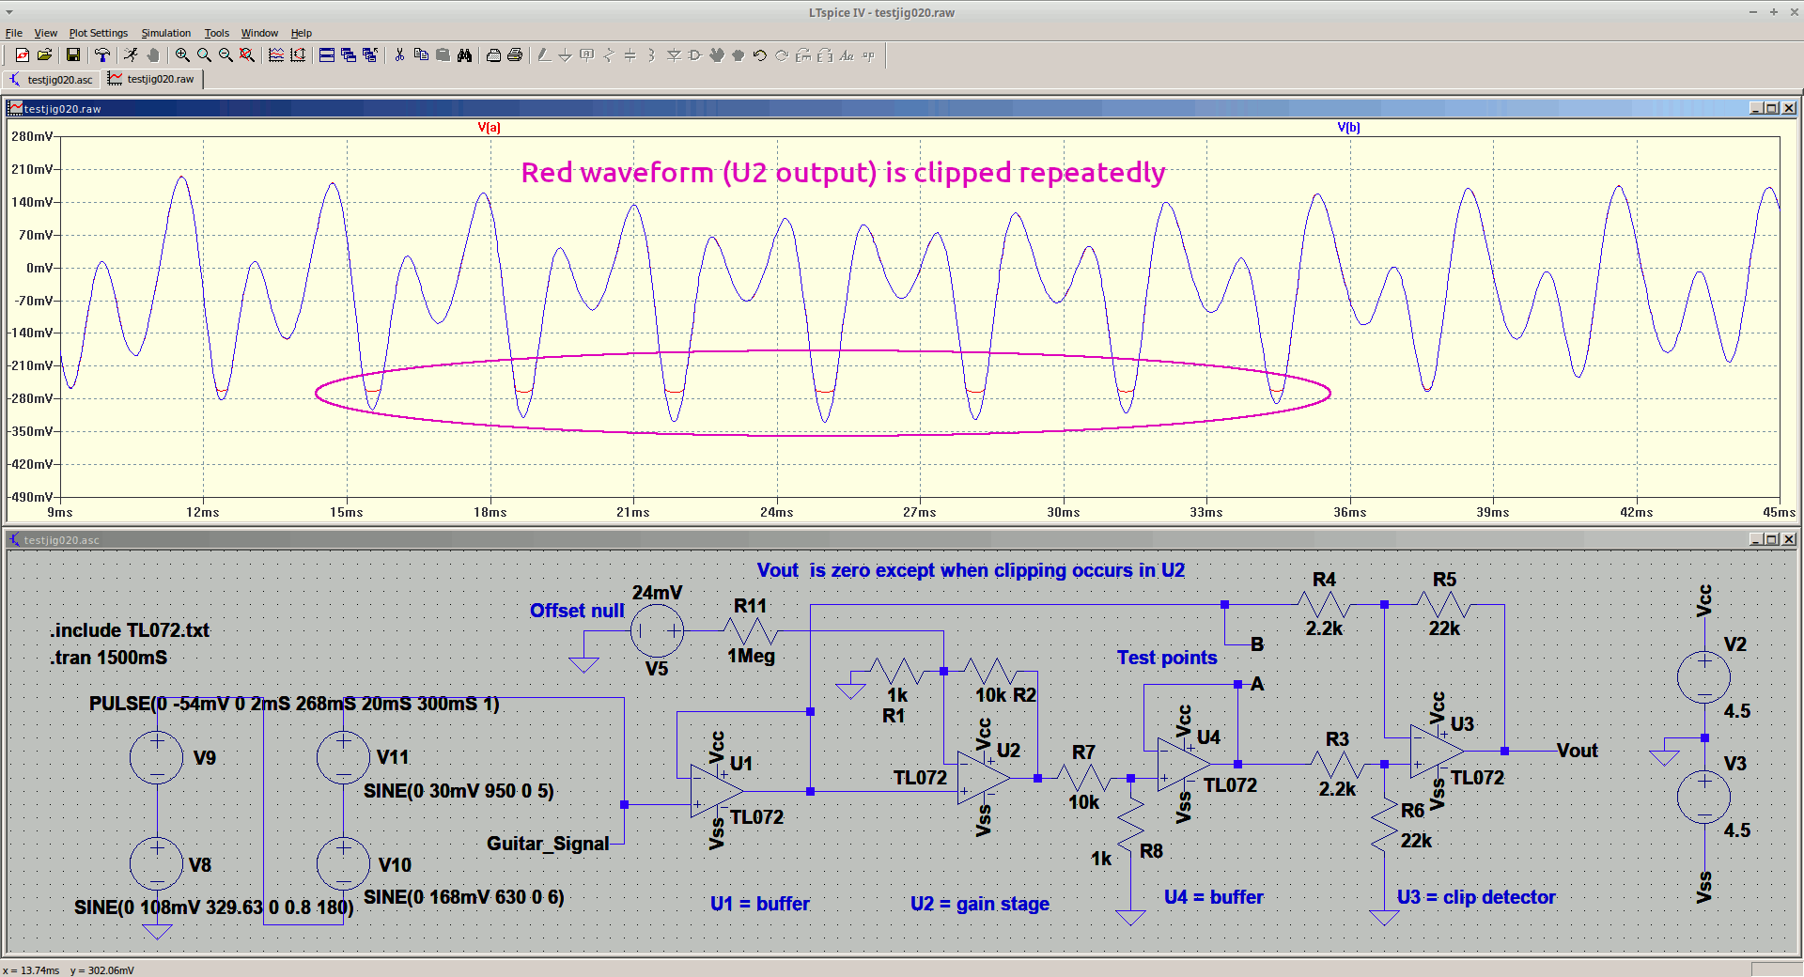Open the Tools menu
1804x977 pixels.
tap(217, 33)
